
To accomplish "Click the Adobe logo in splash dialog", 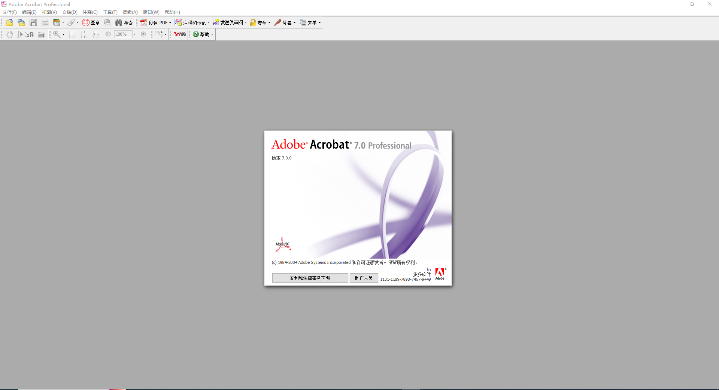I will pos(440,274).
